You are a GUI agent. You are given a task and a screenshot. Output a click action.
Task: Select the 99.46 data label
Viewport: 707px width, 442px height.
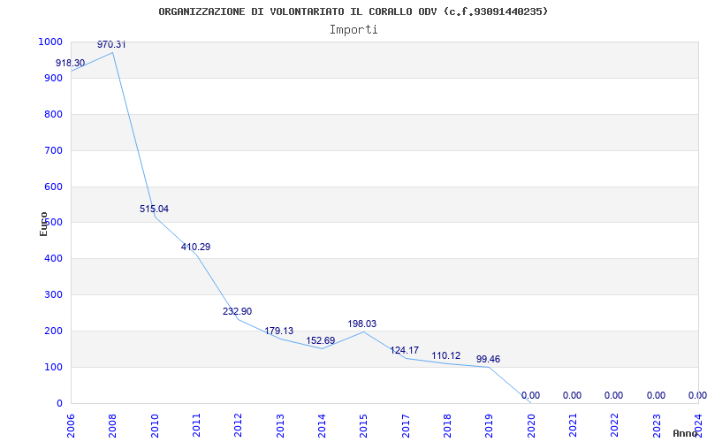pyautogui.click(x=489, y=360)
